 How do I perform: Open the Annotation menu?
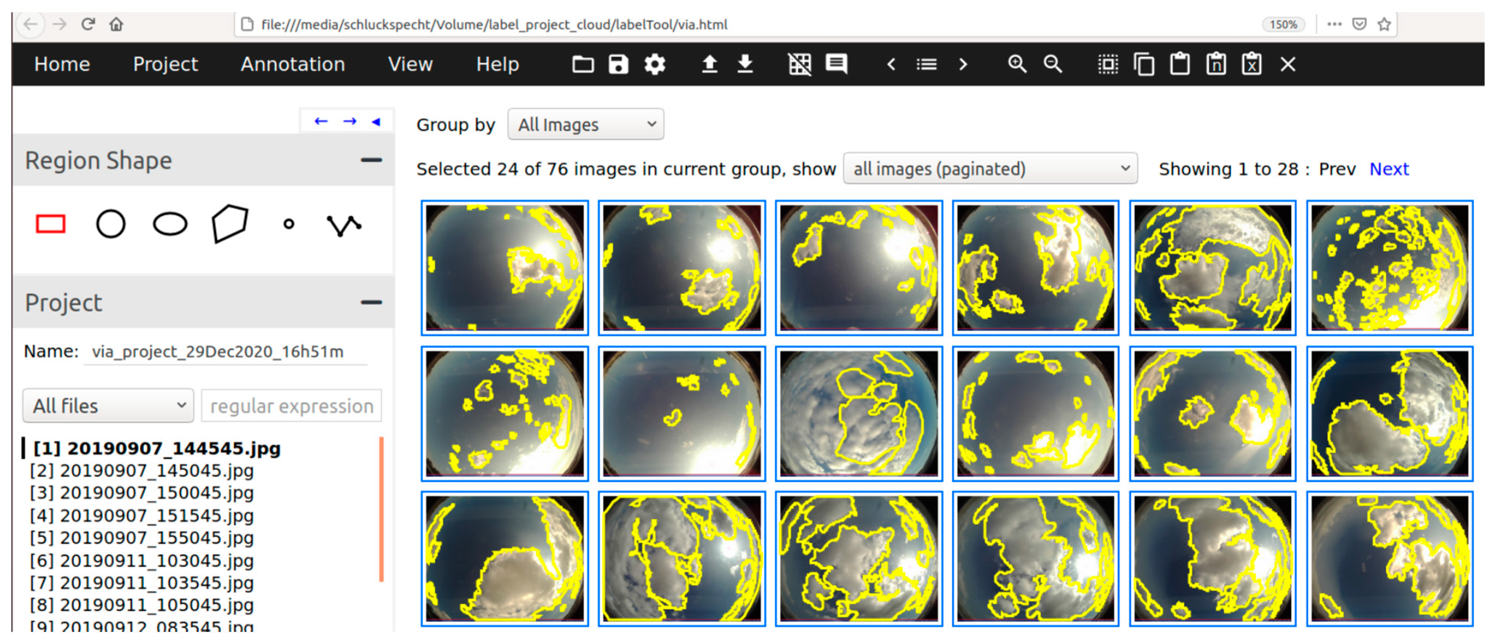(292, 64)
